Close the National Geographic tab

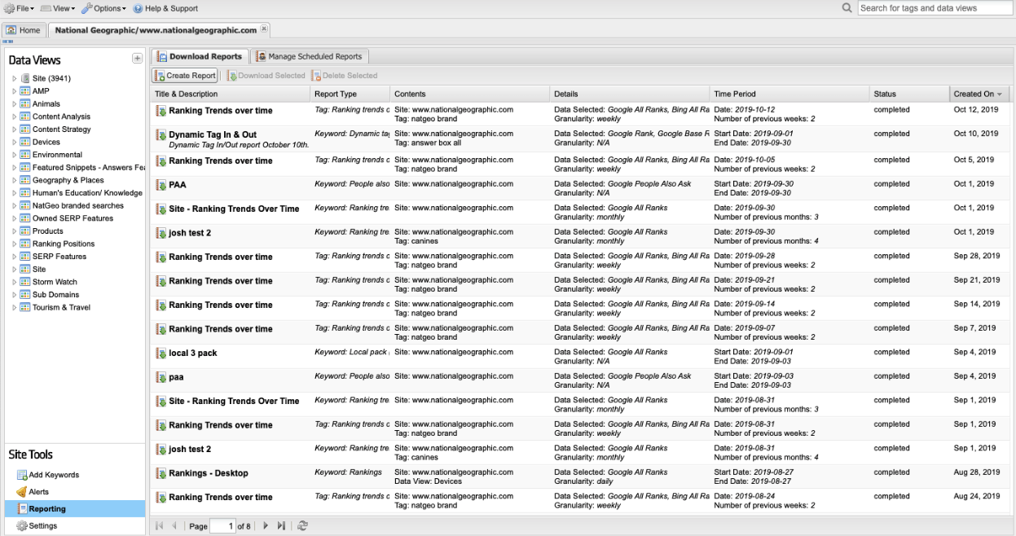[264, 29]
